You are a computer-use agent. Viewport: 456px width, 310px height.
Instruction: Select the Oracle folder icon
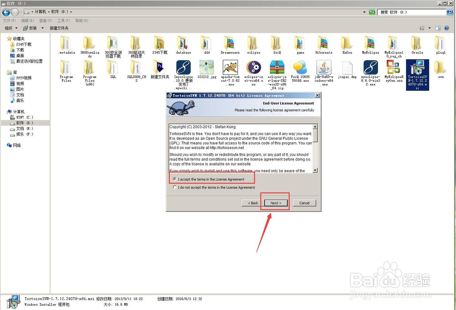(417, 43)
